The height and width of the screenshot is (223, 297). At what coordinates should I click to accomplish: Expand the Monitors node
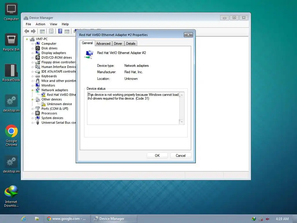pos(32,86)
